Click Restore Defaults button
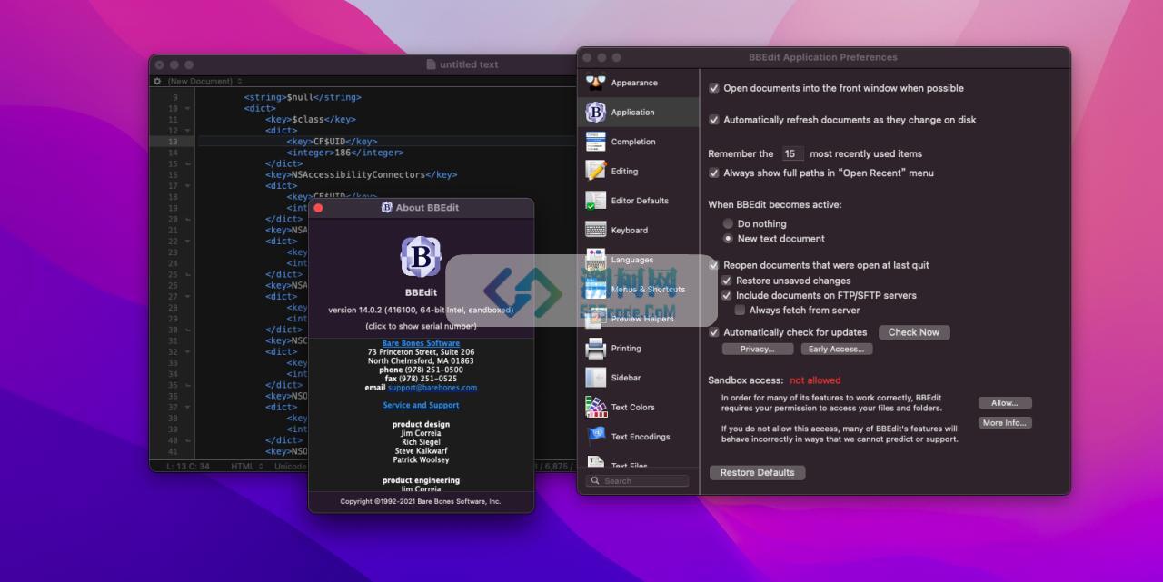1163x582 pixels. coord(758,472)
